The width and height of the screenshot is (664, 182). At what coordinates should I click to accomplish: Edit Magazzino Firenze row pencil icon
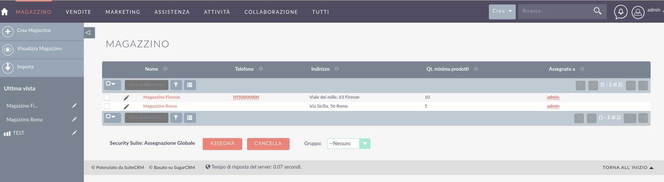[126, 98]
